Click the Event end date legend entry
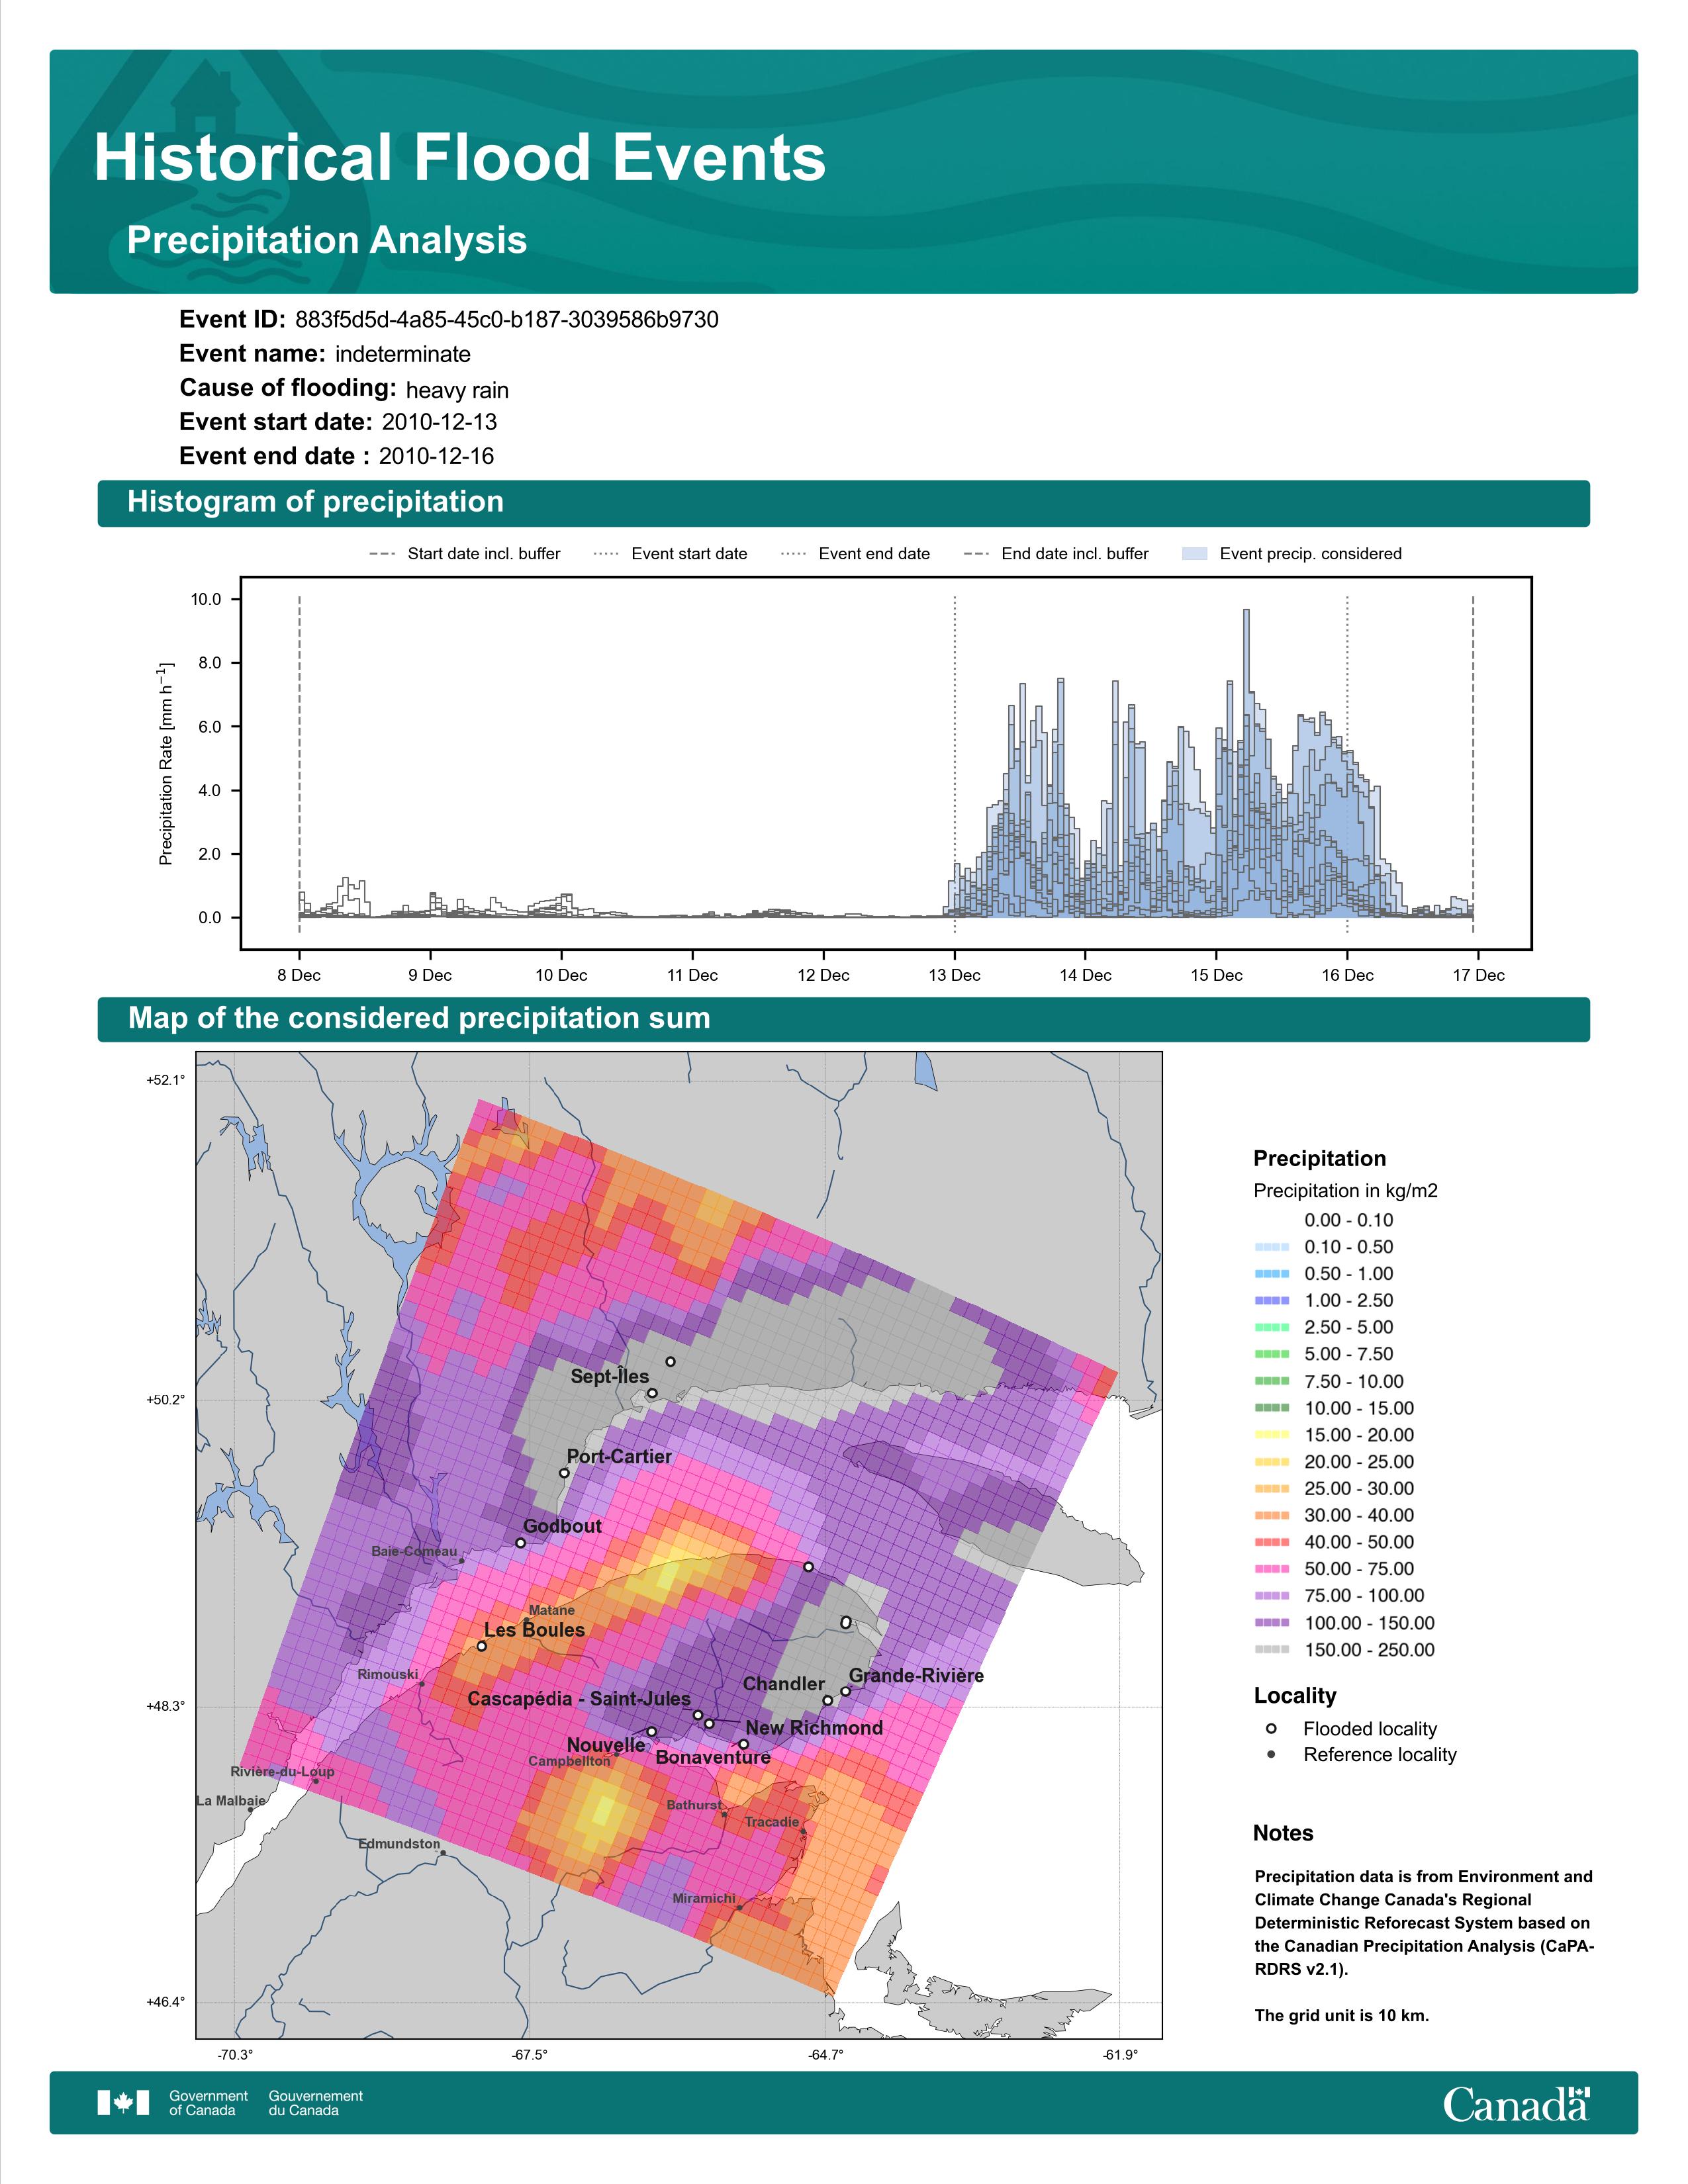 pos(855,553)
